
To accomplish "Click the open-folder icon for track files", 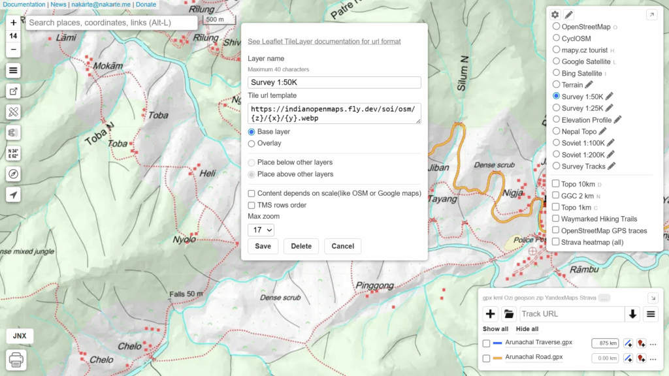I will (x=509, y=314).
